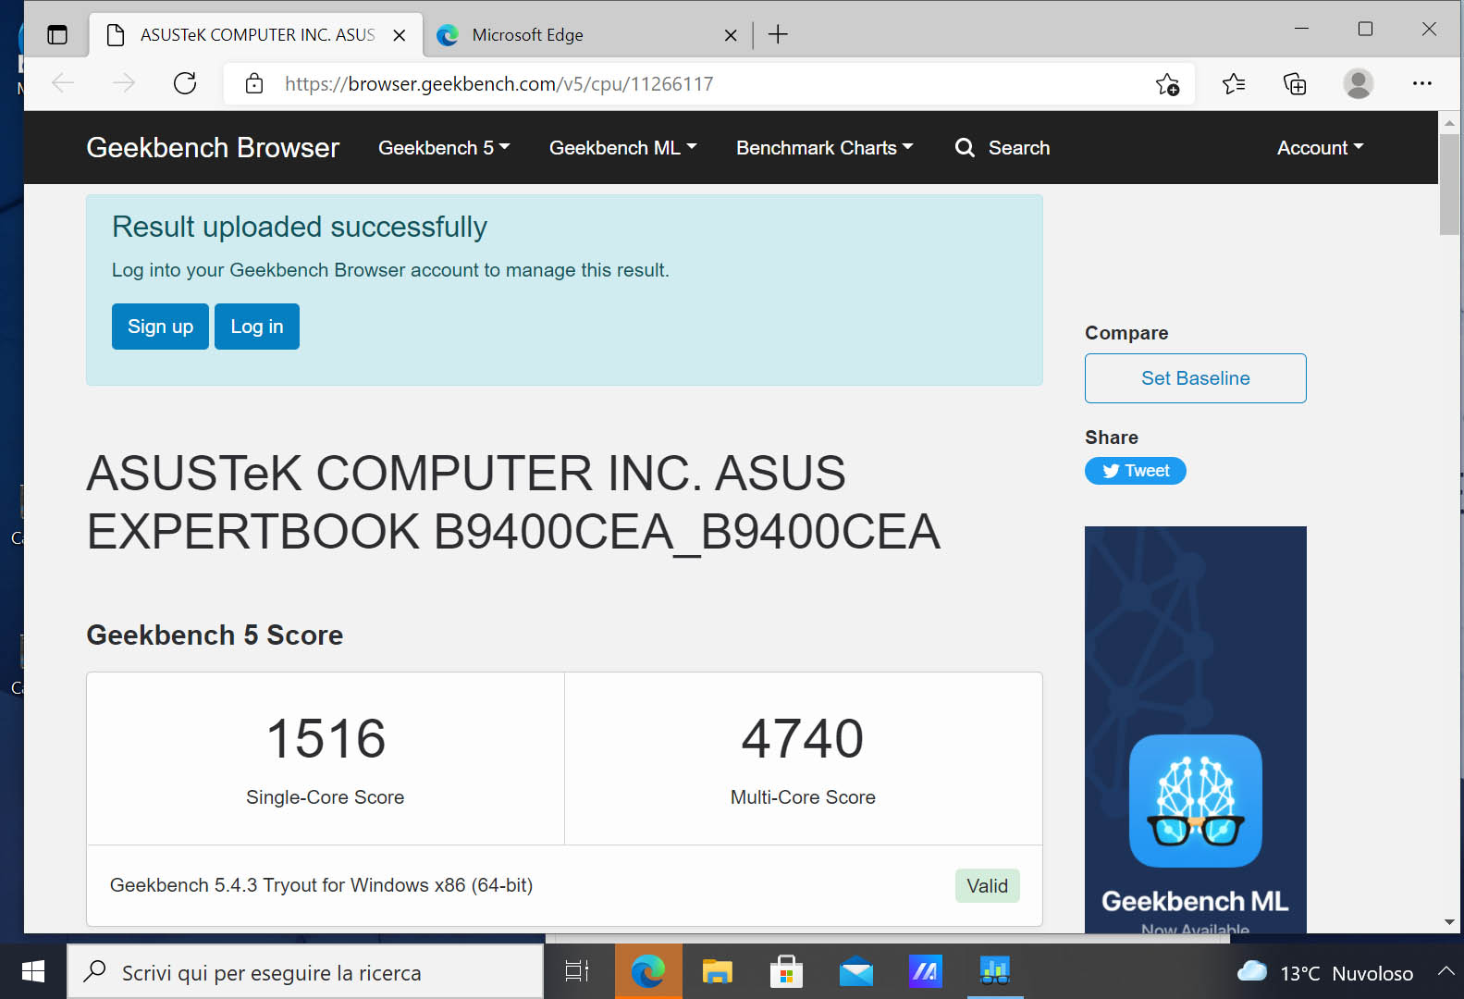The image size is (1464, 999).
Task: Close the Microsoft Edge tab
Action: coord(731,35)
